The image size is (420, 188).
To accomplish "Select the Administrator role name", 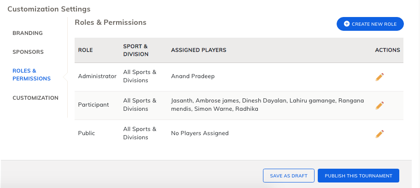I will click(97, 76).
